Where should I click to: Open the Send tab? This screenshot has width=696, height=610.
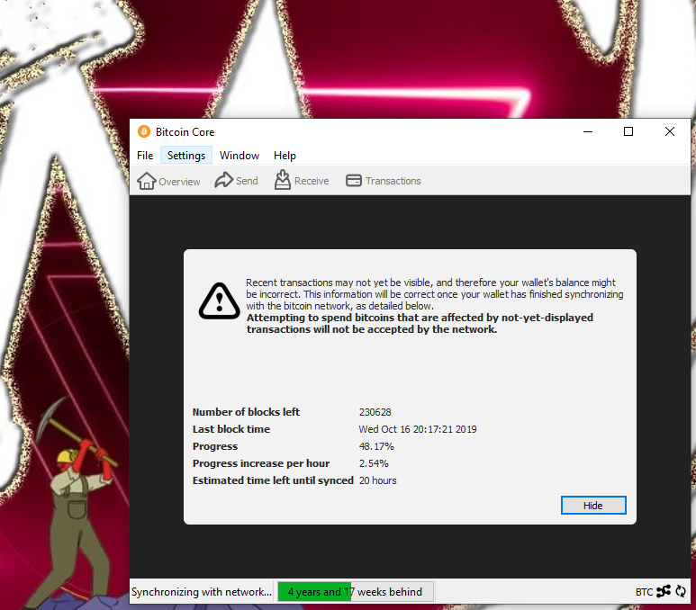236,181
